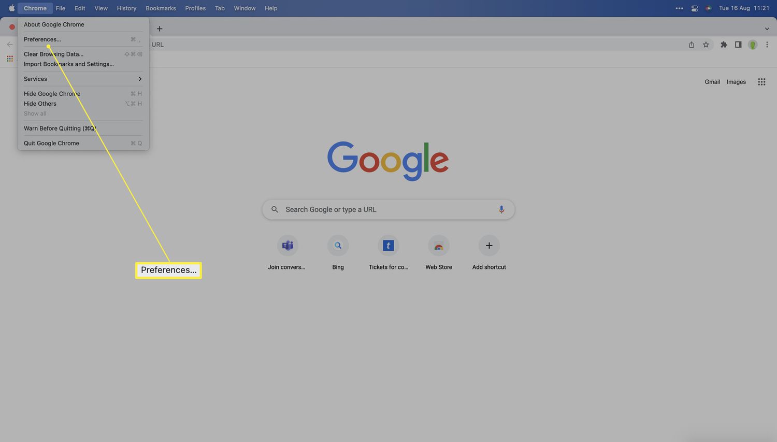Open the side panel icon
Screen dimensions: 777x442
(x=738, y=45)
